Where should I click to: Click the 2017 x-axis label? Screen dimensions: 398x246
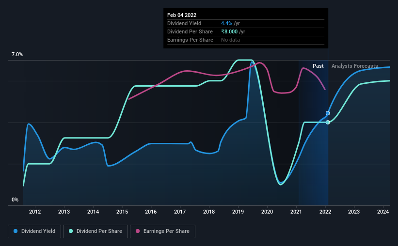(x=180, y=212)
